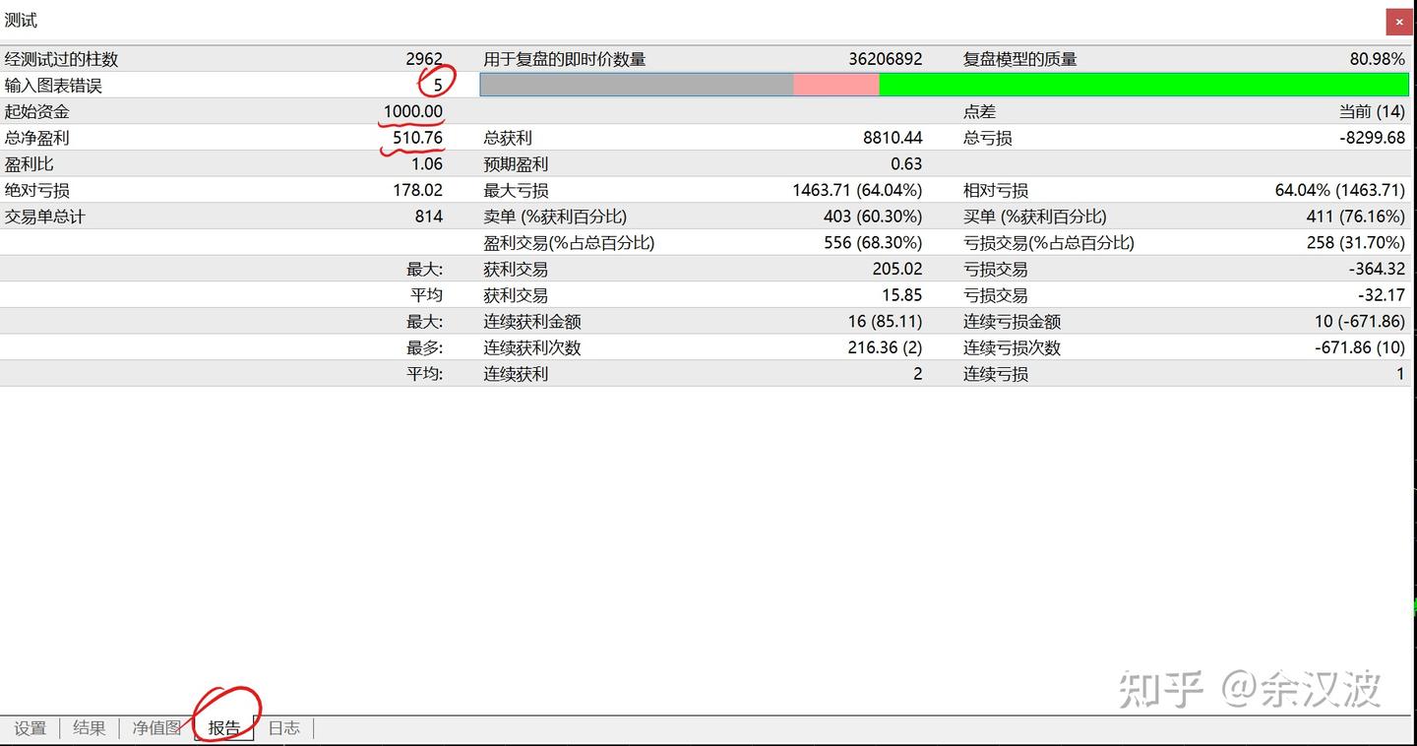The width and height of the screenshot is (1417, 746).
Task: Select the gross loss value -8299.68
Action: tap(1373, 138)
